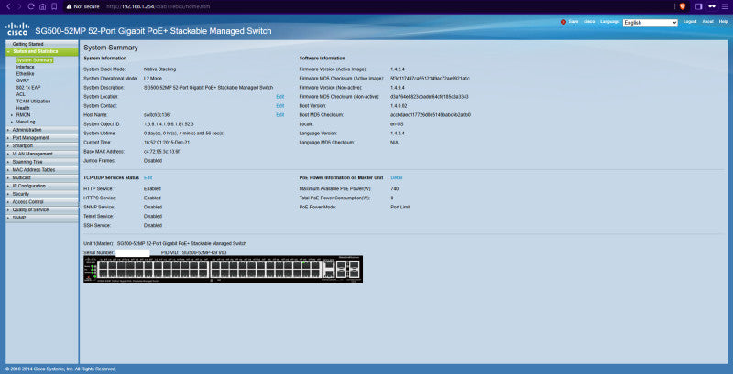Open the 802.1x EAP statistics page
Viewport: 733px width, 374px height.
(x=27, y=87)
